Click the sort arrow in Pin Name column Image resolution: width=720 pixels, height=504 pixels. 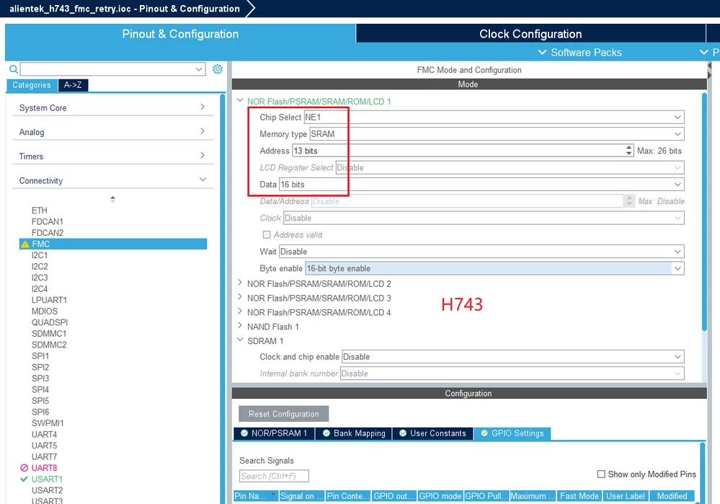point(273,495)
